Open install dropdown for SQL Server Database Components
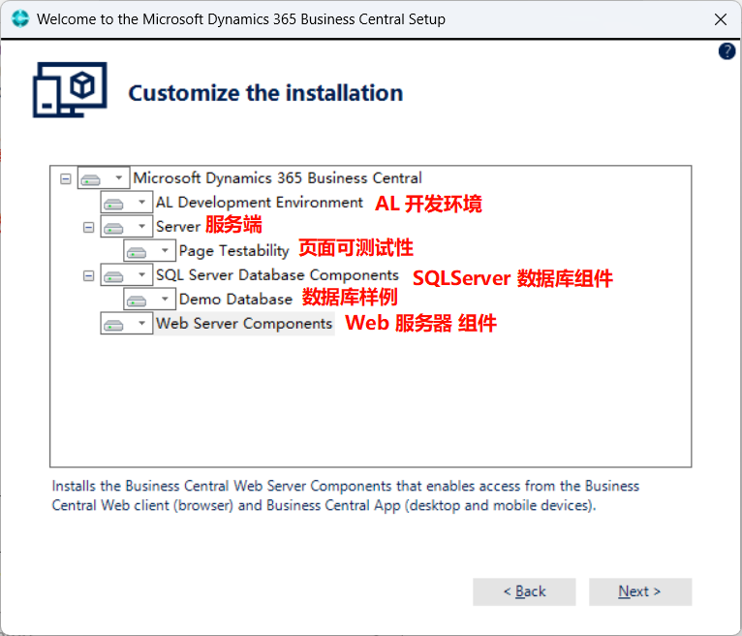Screen dimensions: 742x636 point(126,275)
